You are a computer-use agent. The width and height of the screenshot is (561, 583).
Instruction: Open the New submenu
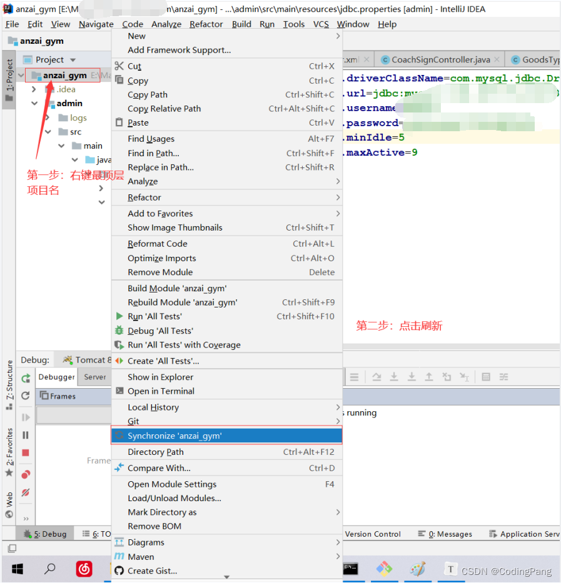click(x=226, y=36)
